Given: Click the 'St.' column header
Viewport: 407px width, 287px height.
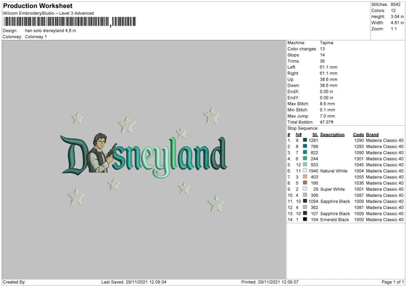Looking at the screenshot, I should (x=315, y=135).
